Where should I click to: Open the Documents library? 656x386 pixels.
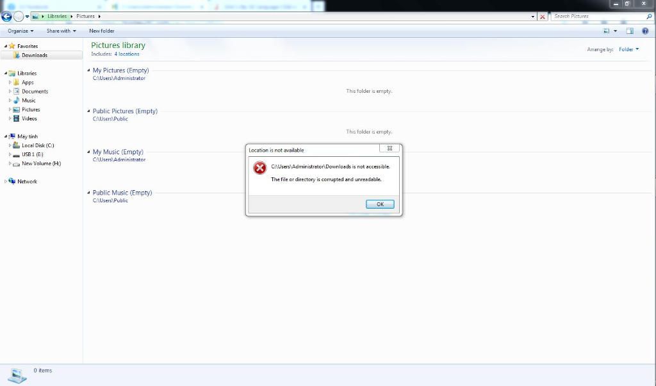click(35, 91)
